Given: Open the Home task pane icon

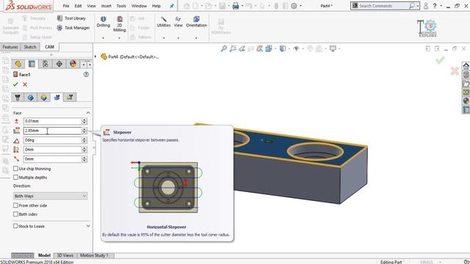Looking at the screenshot, I should coord(466,66).
